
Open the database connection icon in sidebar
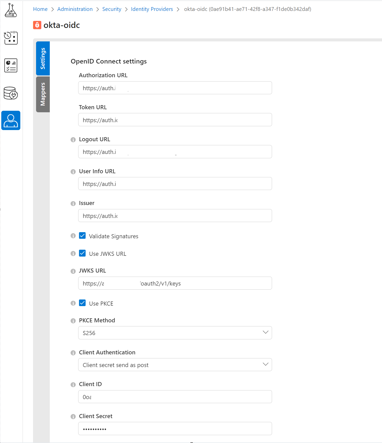pyautogui.click(x=11, y=93)
